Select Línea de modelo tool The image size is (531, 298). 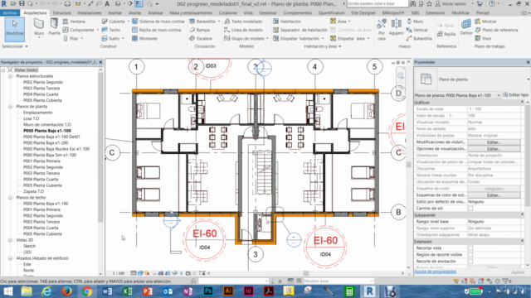(x=243, y=30)
